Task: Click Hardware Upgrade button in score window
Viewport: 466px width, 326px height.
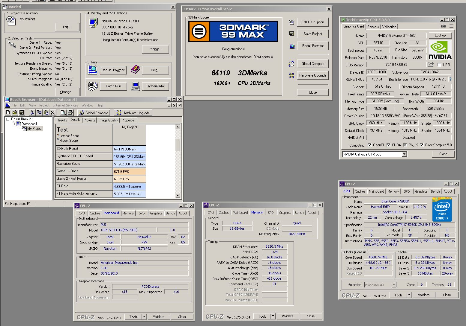Action: pos(313,75)
